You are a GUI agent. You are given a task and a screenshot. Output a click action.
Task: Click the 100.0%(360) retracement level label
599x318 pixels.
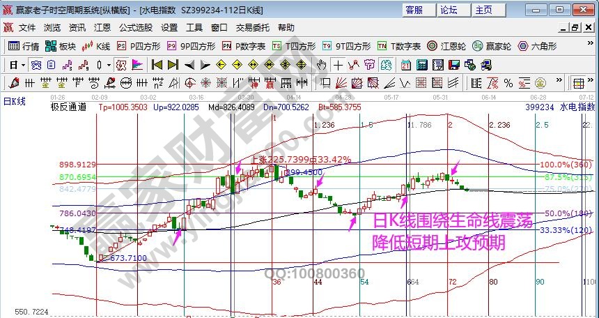click(x=566, y=165)
